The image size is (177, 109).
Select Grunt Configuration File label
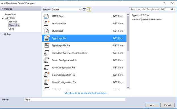(64, 82)
